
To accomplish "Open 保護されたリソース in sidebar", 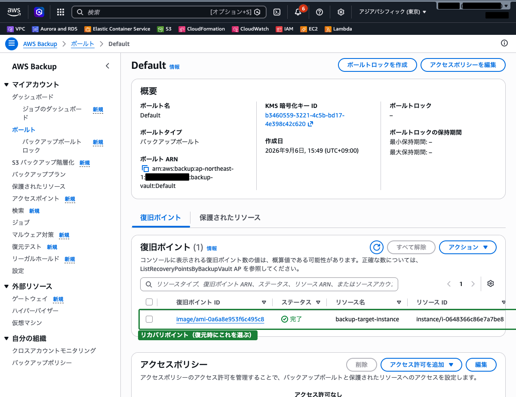I will [x=39, y=186].
